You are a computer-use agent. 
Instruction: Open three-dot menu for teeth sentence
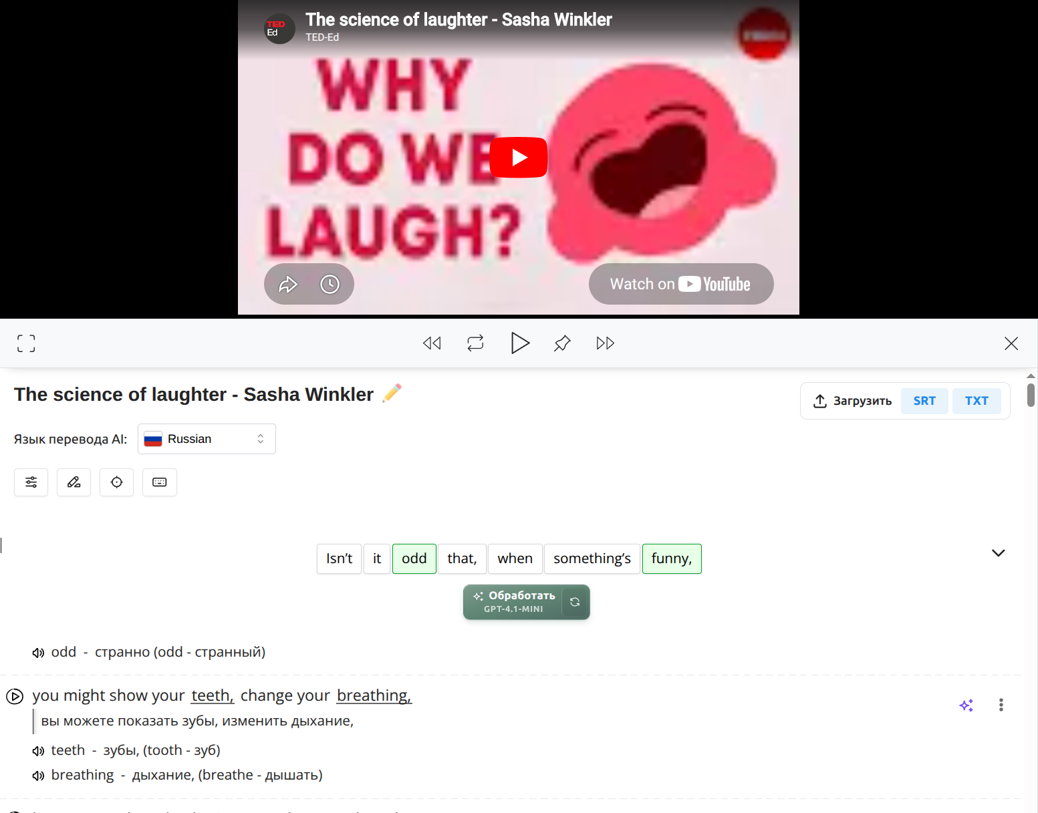tap(1001, 705)
